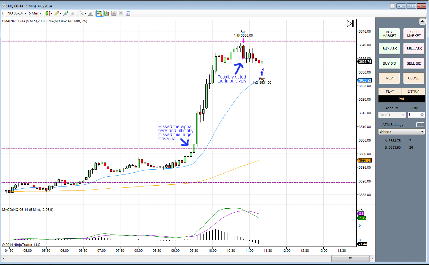The height and width of the screenshot is (265, 429).
Task: Click the Buy 1 @ 3631.00 execution marker label
Action: [262, 81]
